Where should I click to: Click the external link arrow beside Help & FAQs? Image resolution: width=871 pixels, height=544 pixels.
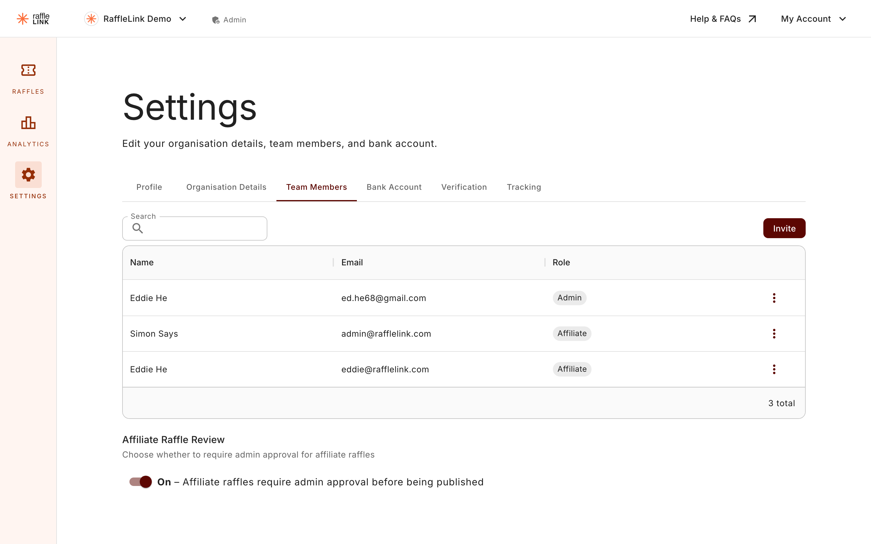[x=752, y=19]
